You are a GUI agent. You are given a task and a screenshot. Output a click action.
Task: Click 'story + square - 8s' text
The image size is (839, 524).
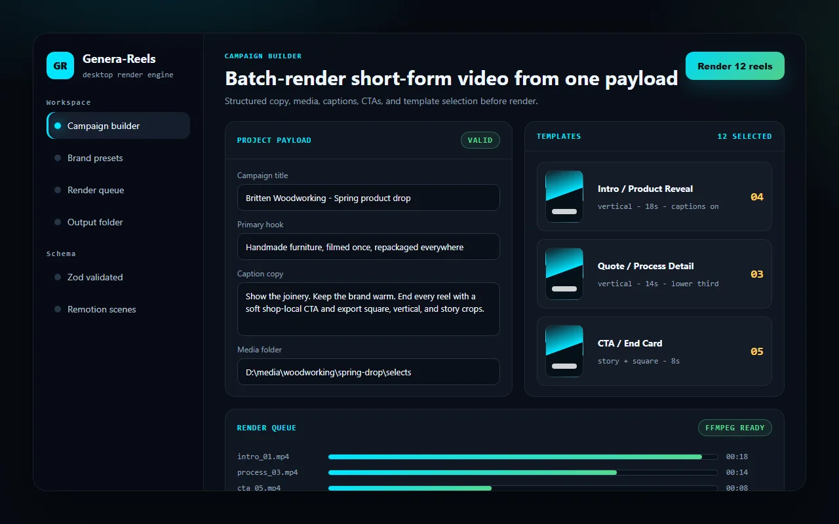(638, 361)
